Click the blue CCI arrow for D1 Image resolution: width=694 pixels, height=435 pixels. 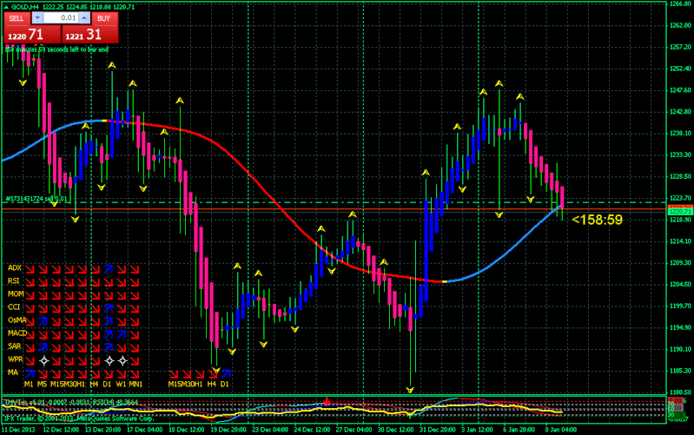tap(109, 308)
